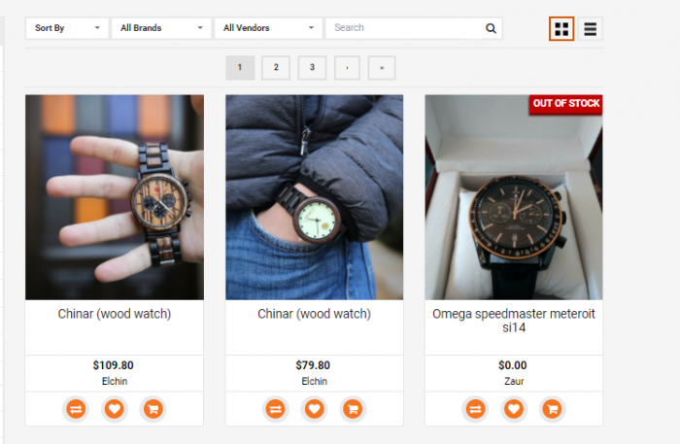Viewport: 680px width, 444px height.
Task: Click compare icon on $79.80 Chinar watch
Action: (x=276, y=409)
